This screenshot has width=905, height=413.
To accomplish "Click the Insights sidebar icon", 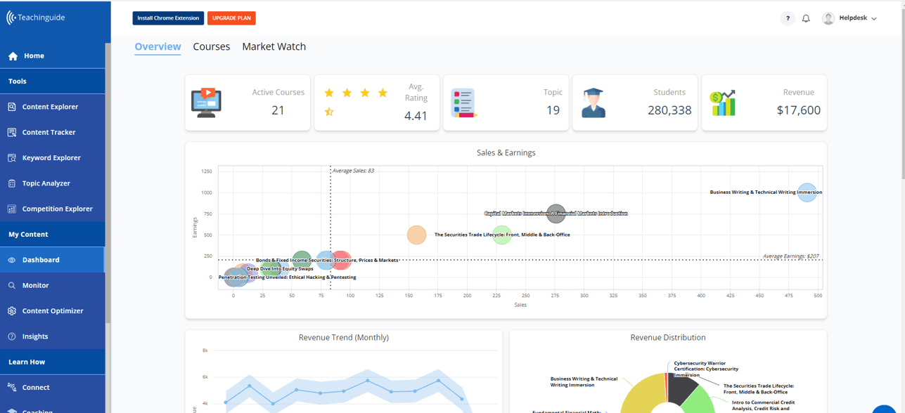I will 12,336.
